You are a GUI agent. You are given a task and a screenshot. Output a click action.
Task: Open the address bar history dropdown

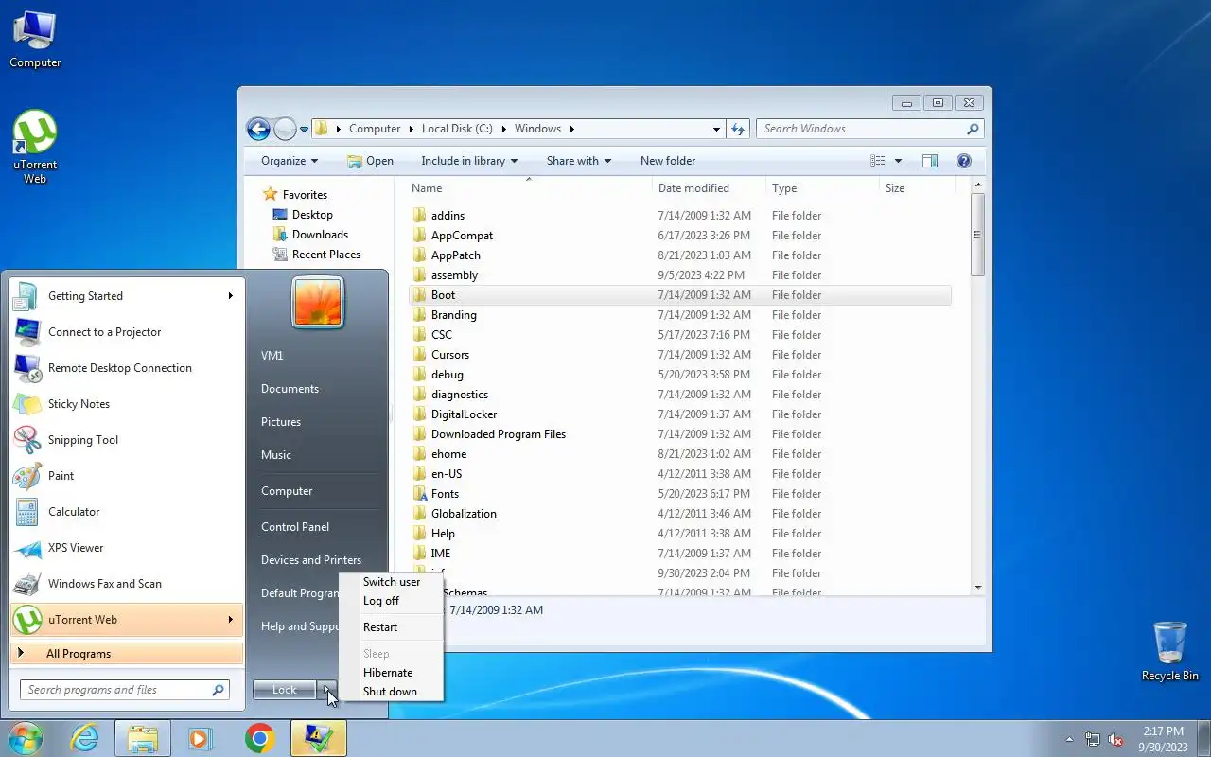pyautogui.click(x=716, y=129)
